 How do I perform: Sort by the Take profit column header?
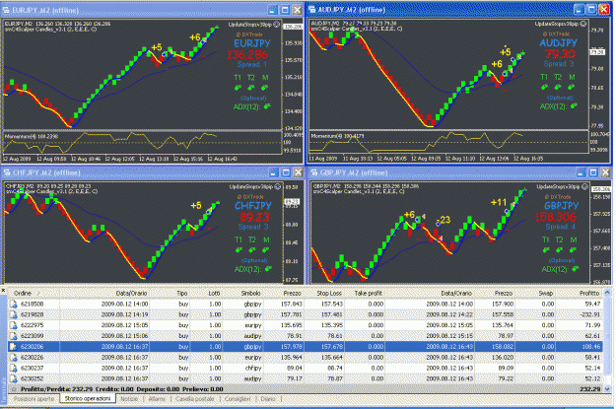tap(366, 293)
